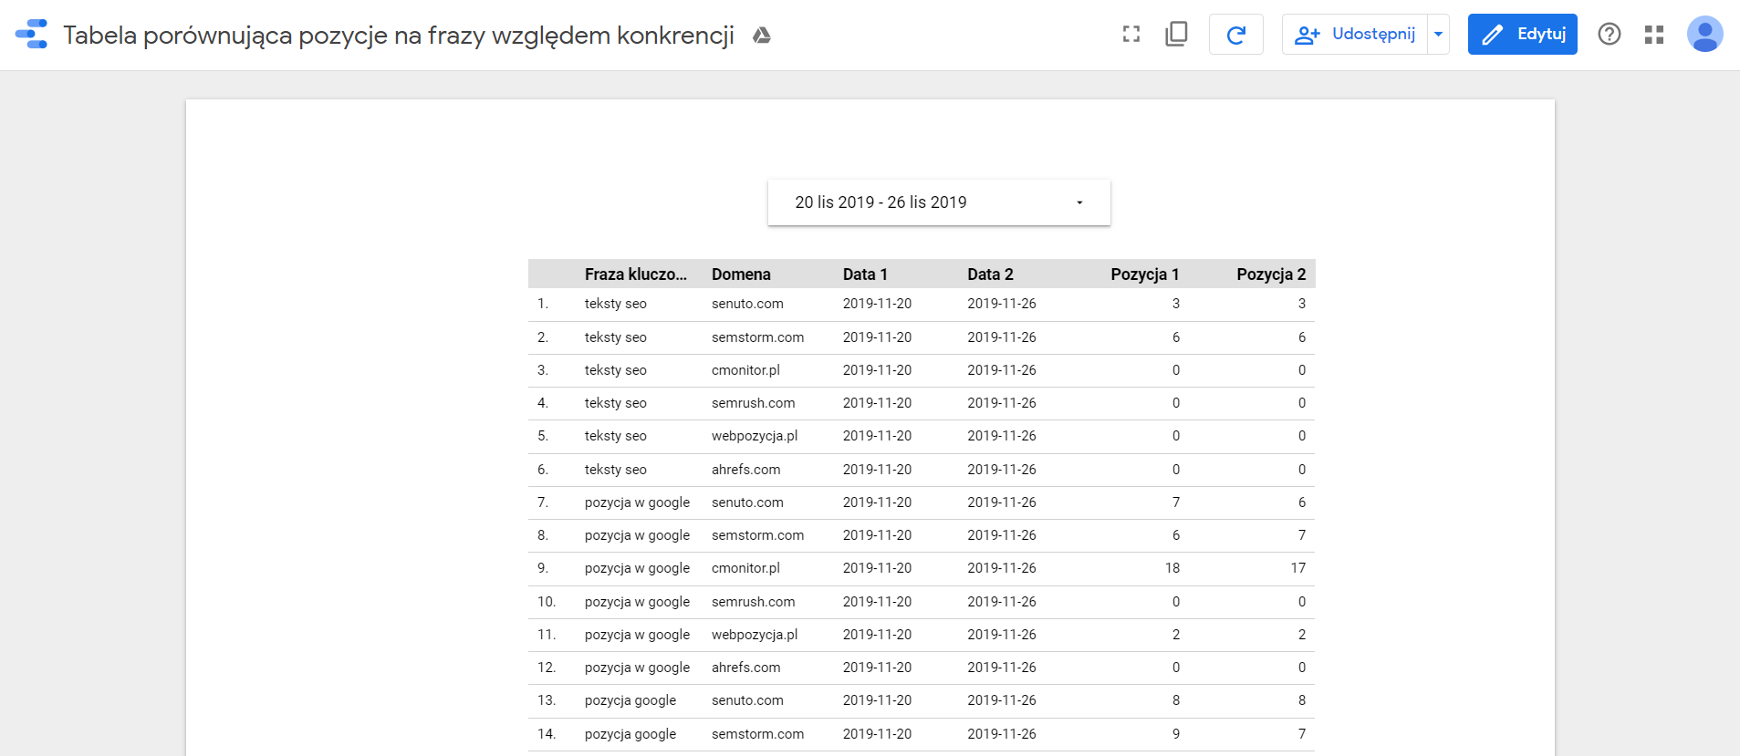This screenshot has width=1740, height=756.
Task: Open the help menu icon
Action: click(1610, 35)
